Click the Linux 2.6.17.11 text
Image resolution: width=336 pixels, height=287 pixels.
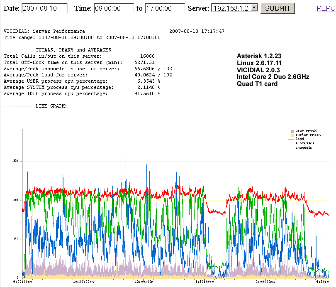(x=259, y=63)
